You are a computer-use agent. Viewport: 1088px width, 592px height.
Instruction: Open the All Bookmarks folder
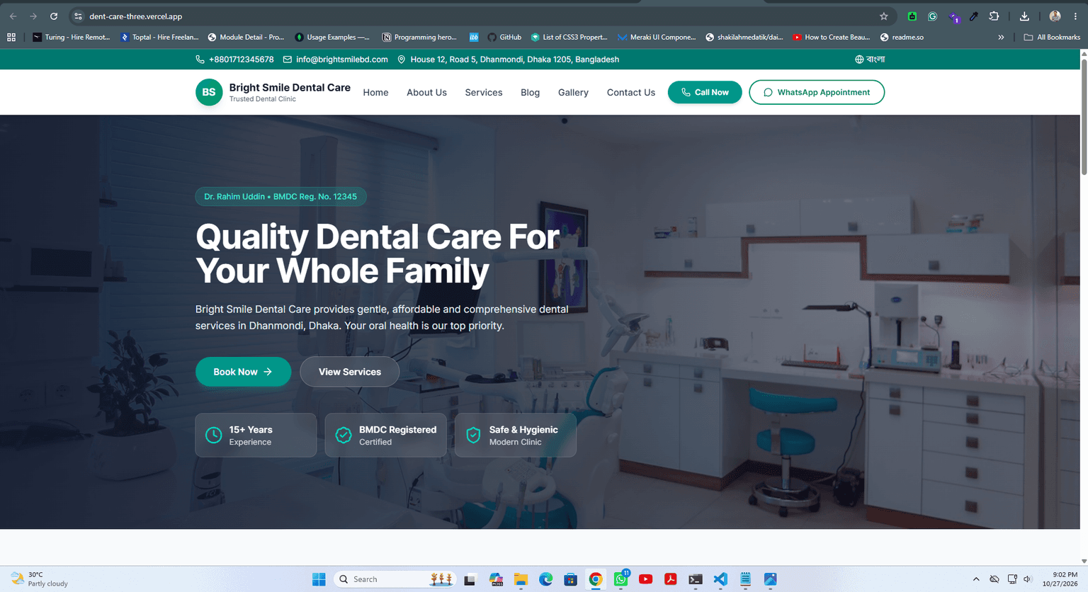coord(1052,37)
